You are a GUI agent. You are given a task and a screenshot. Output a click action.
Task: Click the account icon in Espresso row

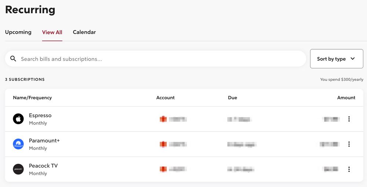coord(163,119)
